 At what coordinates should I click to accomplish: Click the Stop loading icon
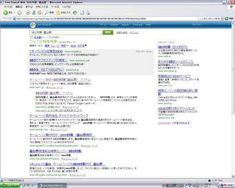click(28, 13)
